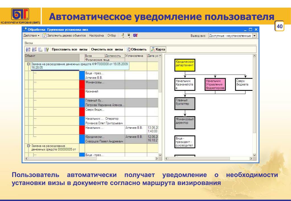This screenshot has width=291, height=201.
Task: Click the purple БИТ toolbar icon
Action: click(135, 35)
